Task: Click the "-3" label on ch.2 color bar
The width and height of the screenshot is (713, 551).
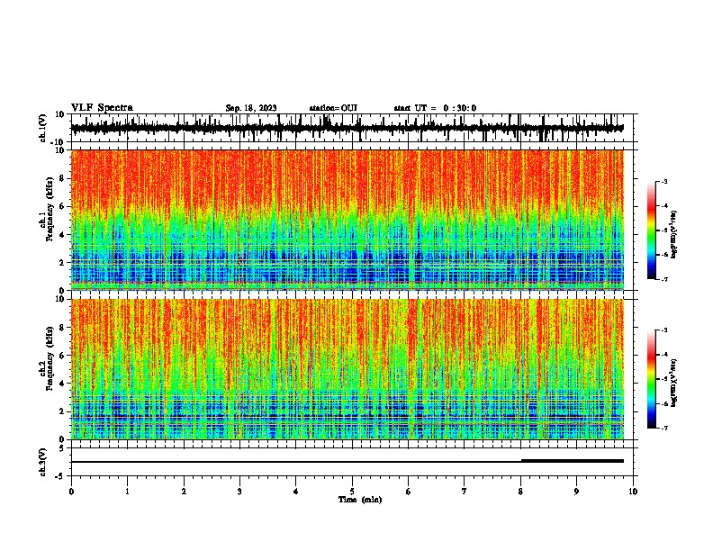Action: tap(664, 330)
